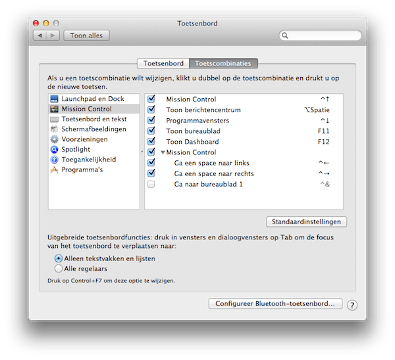Open help with the question mark

[x=352, y=305]
